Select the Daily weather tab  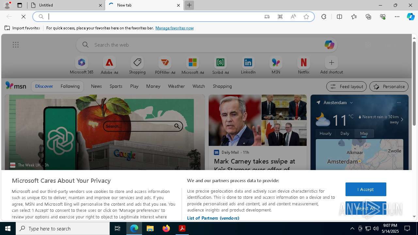point(345,133)
